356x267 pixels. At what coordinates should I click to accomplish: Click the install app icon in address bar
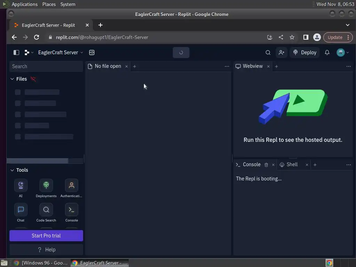pos(269,37)
